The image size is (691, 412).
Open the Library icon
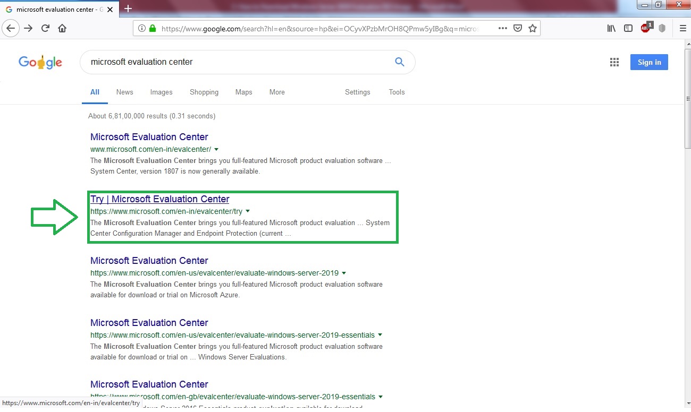(611, 28)
